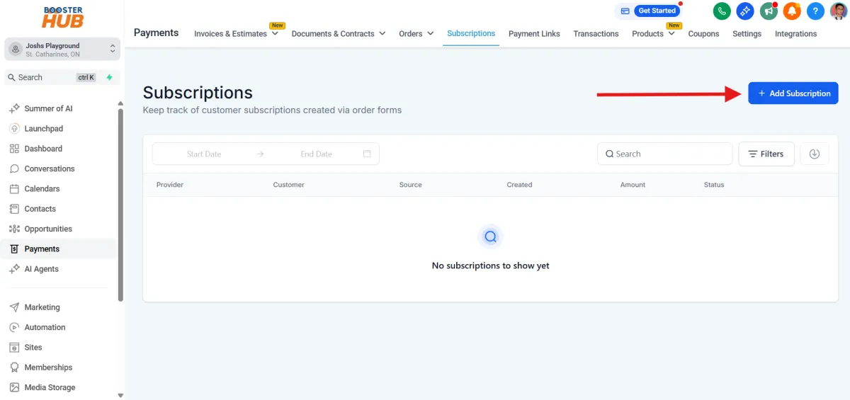This screenshot has height=400, width=850.
Task: Open Launchpad sidebar icon
Action: [x=14, y=129]
